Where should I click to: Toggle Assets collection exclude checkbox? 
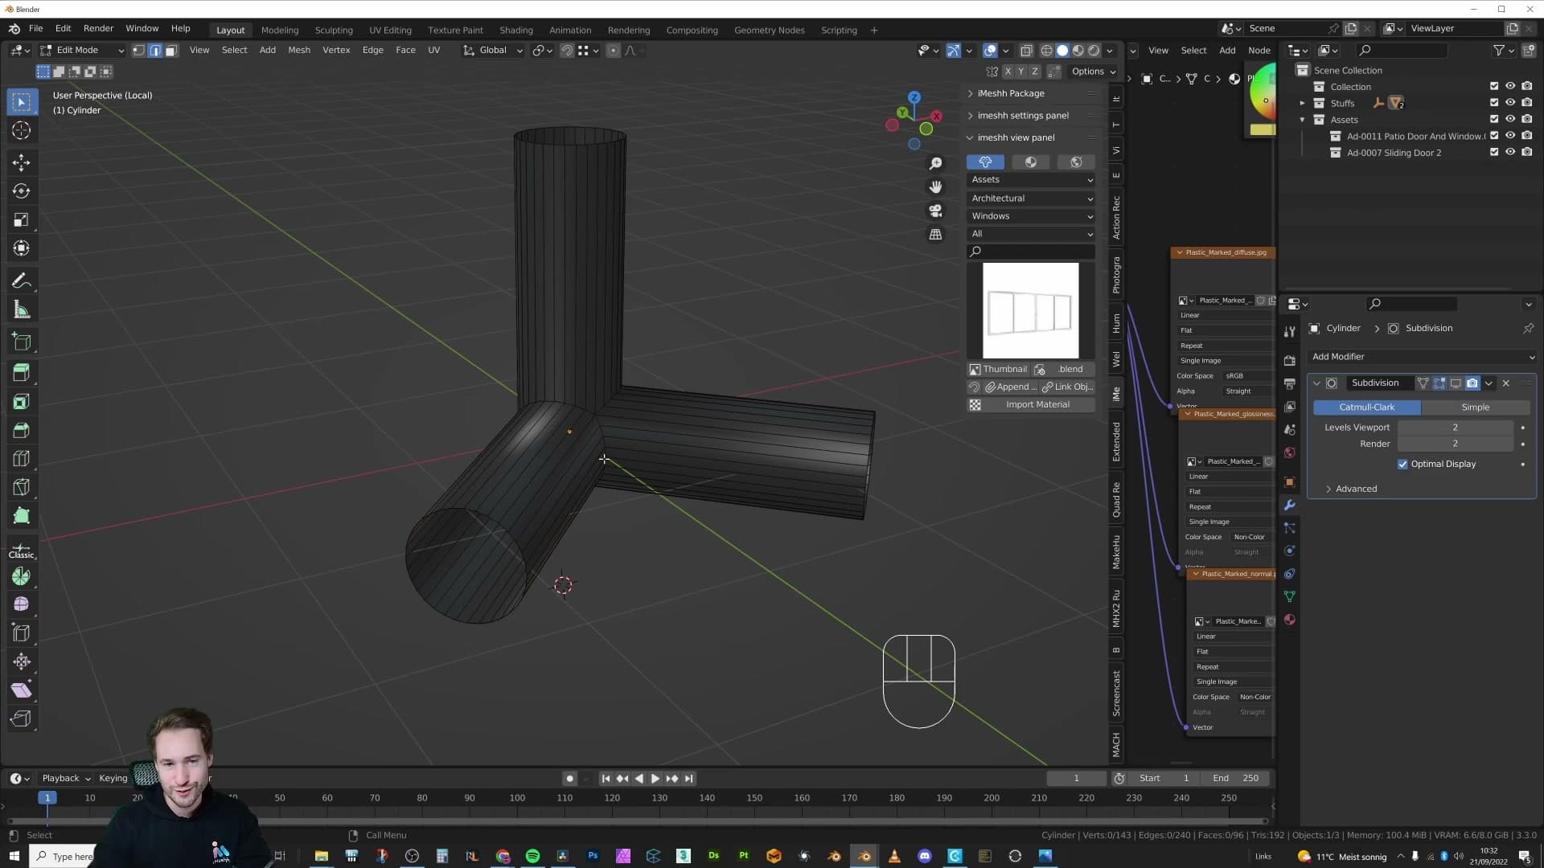point(1494,120)
